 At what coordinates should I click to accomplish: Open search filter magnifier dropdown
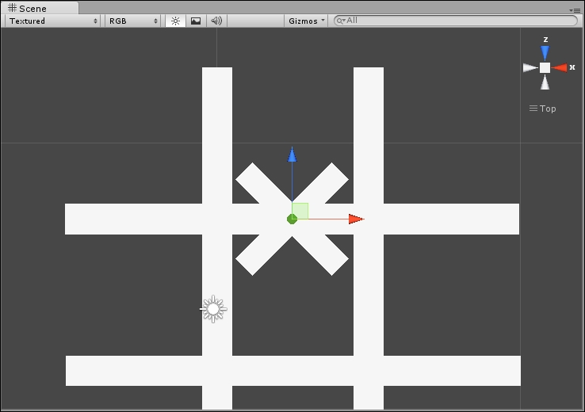(x=341, y=21)
